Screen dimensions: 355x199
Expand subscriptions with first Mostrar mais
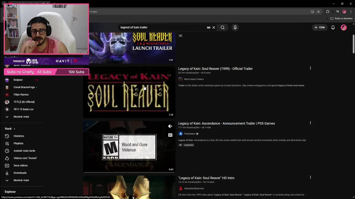click(x=21, y=117)
